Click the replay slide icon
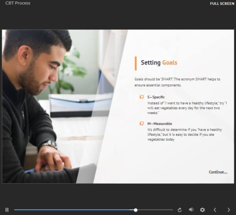 (180, 210)
